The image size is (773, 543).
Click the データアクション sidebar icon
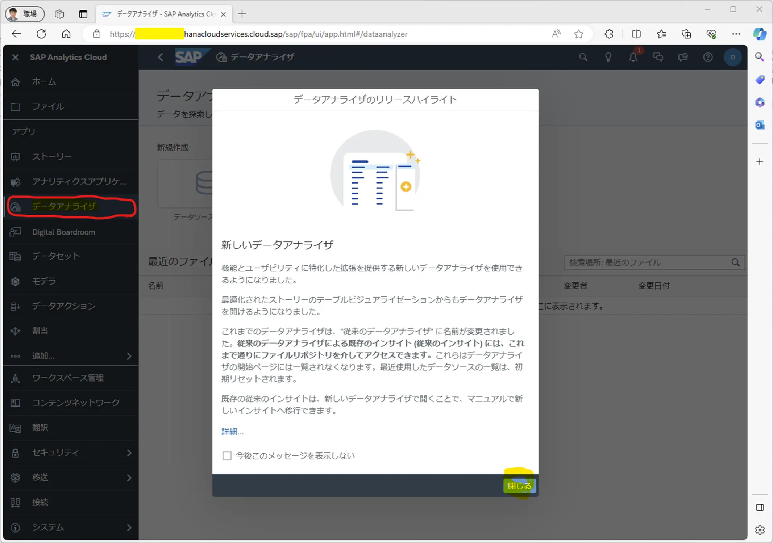point(15,306)
